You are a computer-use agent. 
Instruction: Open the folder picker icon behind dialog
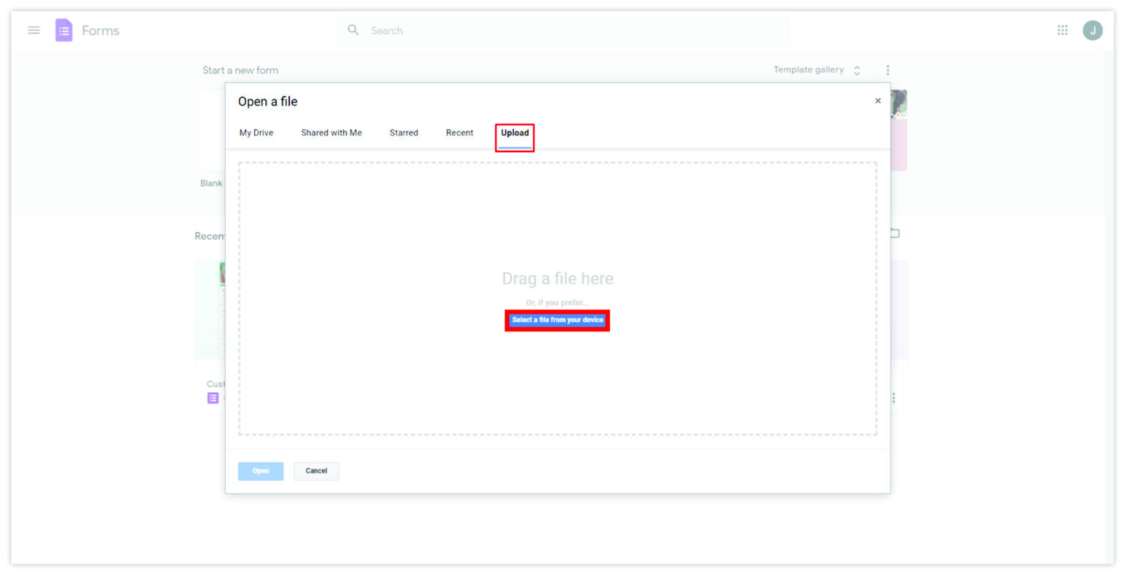(895, 233)
